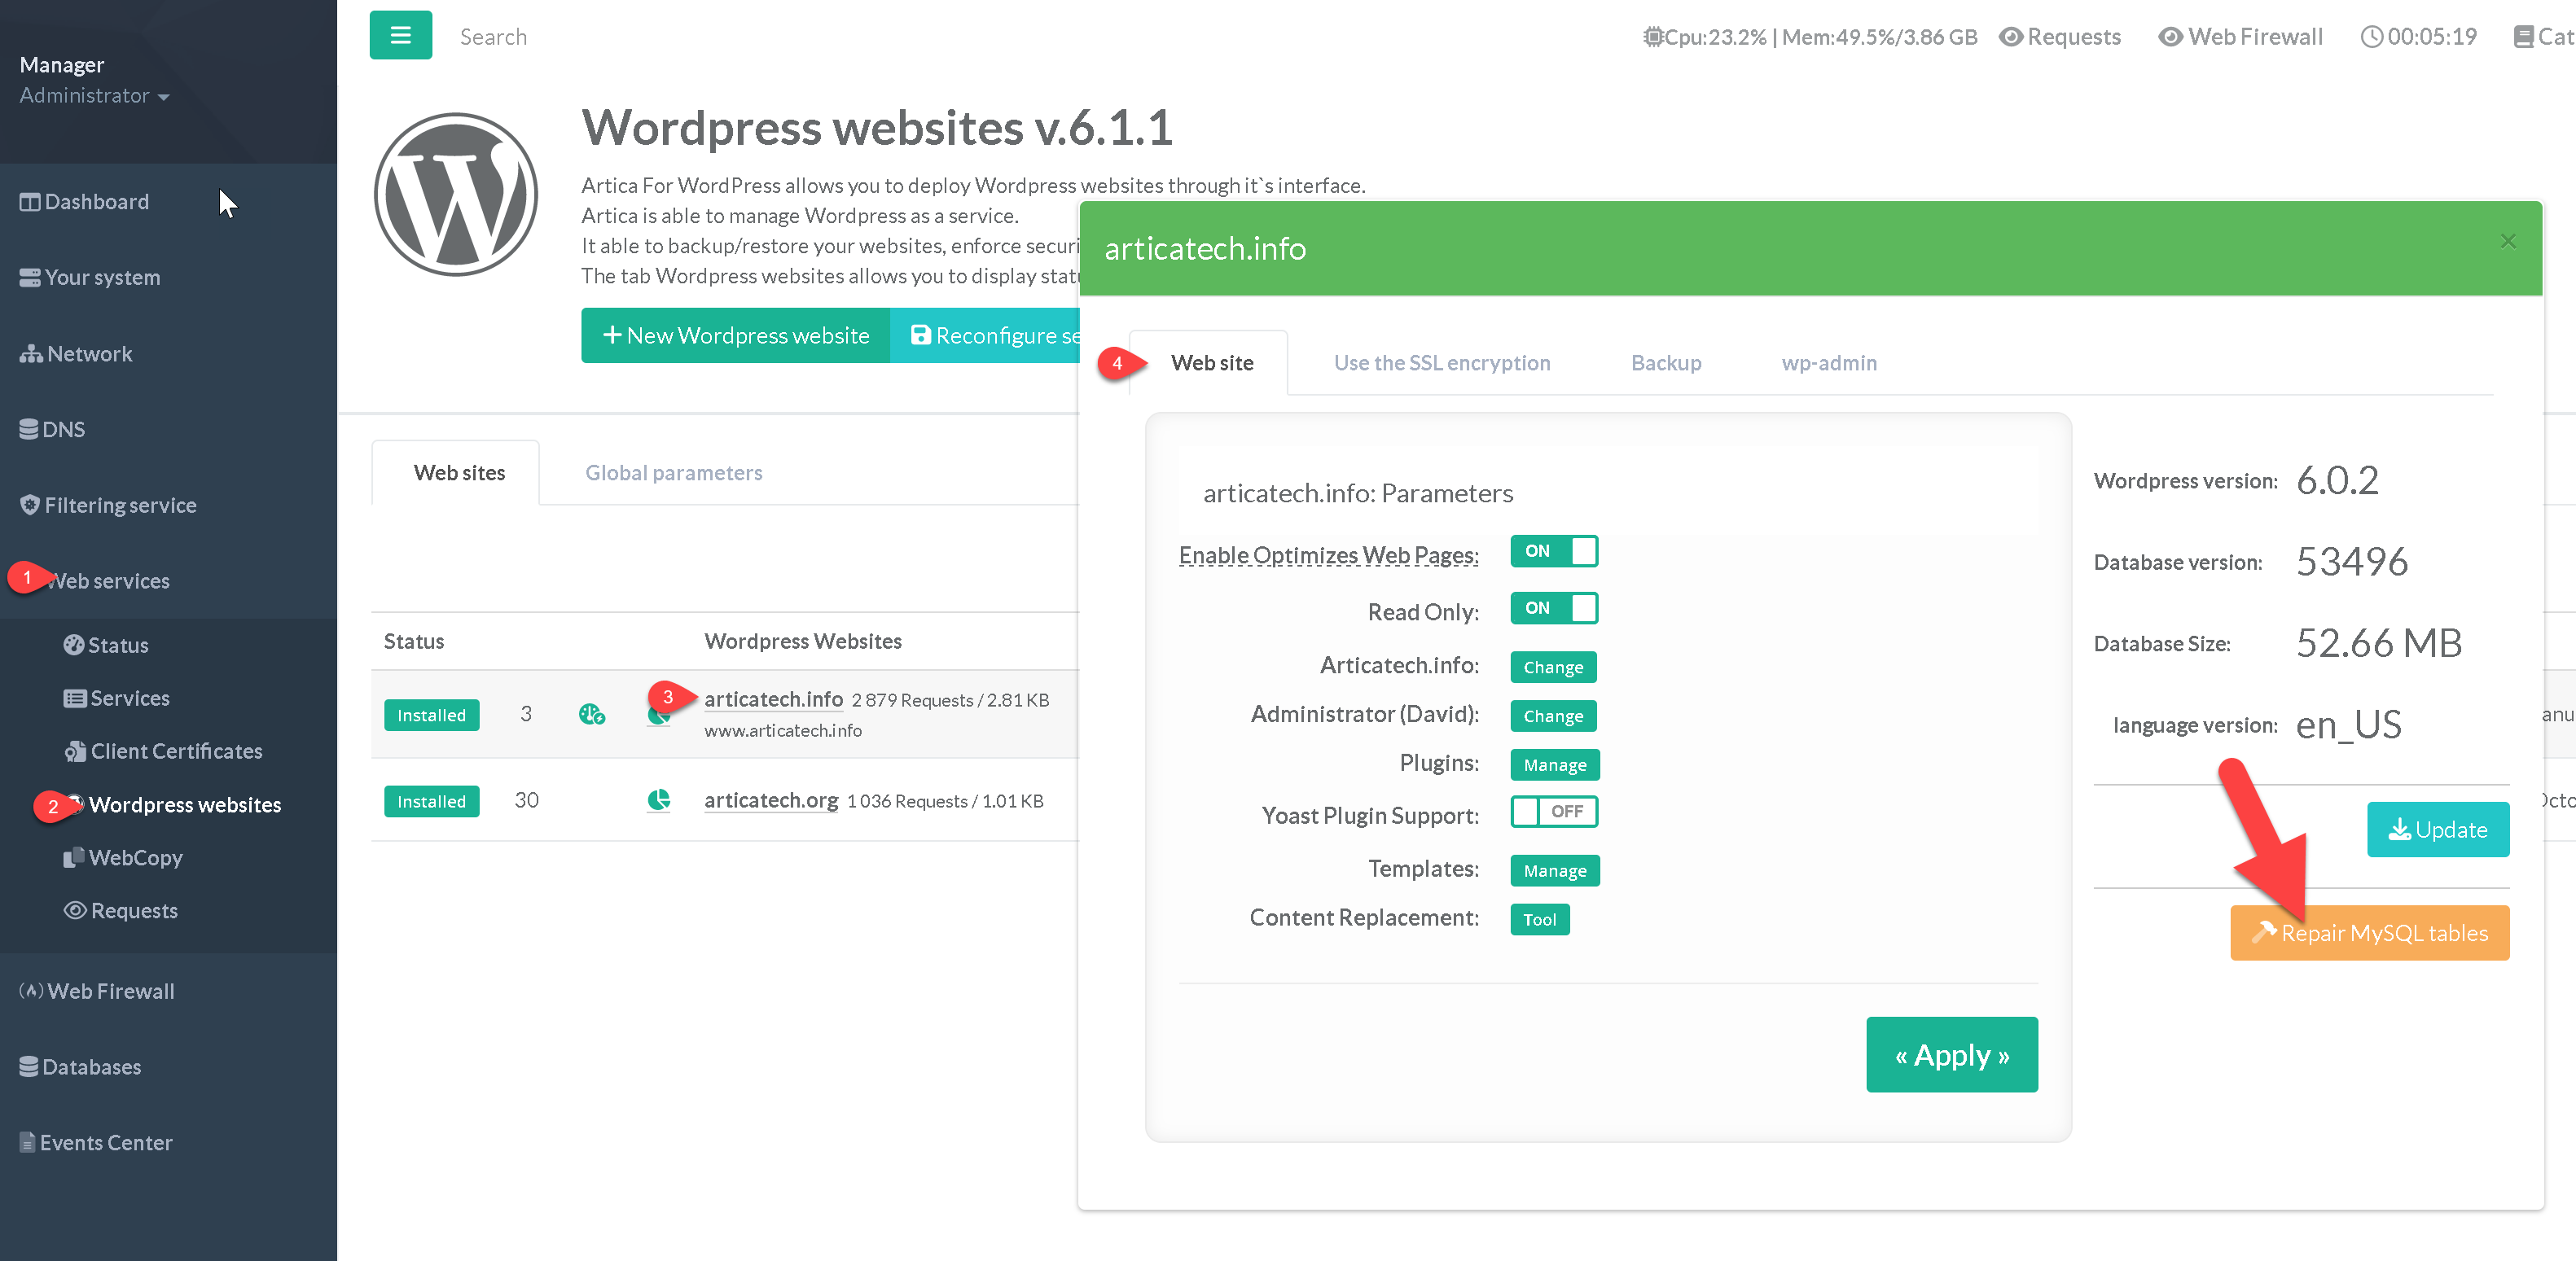Toggle Enable Optimizes Web Pages switch
This screenshot has width=2576, height=1261.
point(1553,552)
